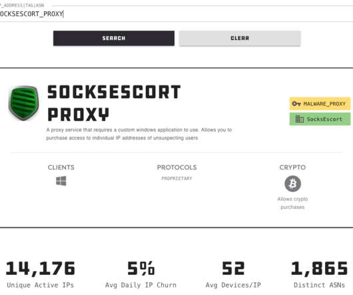Click the PROTOCOLS section label
Screen dimensions: 353x295
[x=176, y=168]
